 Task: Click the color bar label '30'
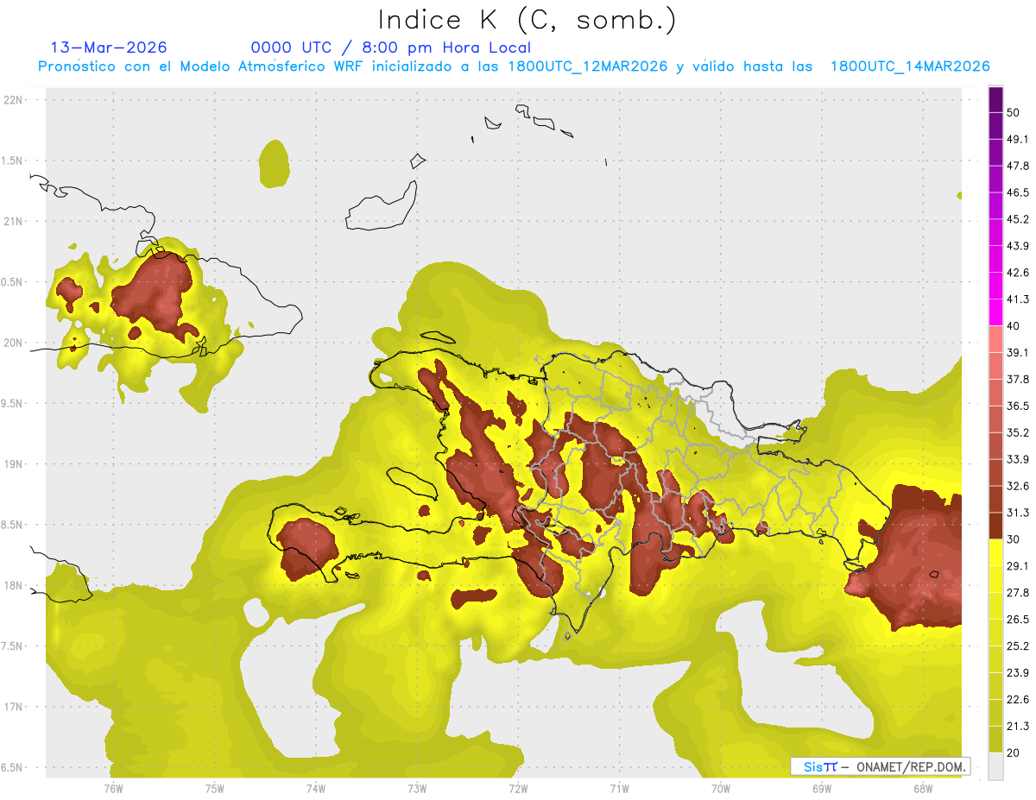click(x=1014, y=539)
